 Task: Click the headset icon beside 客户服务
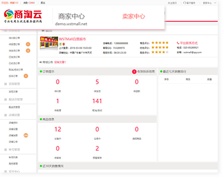pos(185,3)
